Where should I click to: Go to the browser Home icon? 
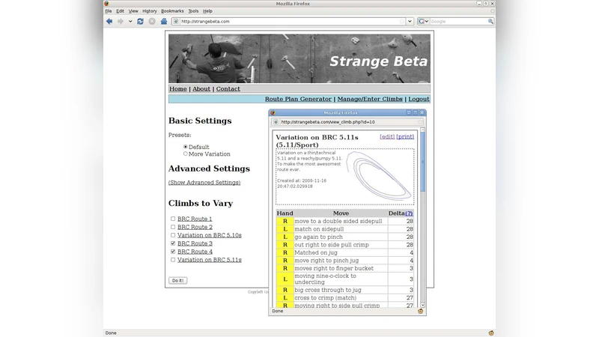(x=164, y=21)
